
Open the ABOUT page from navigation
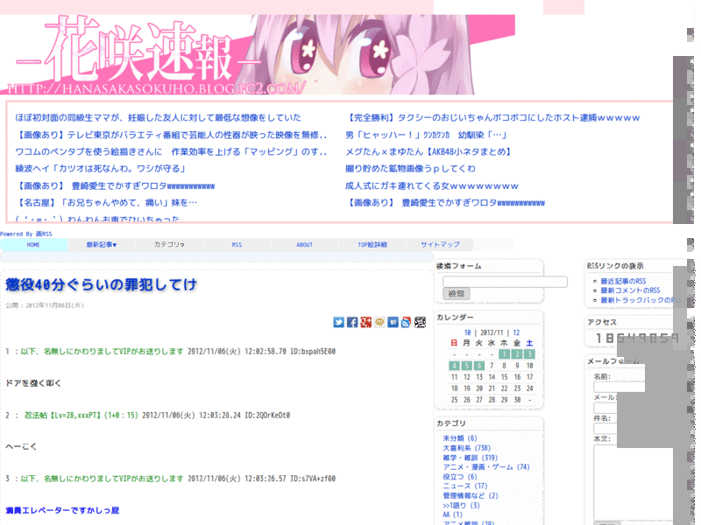pyautogui.click(x=304, y=244)
